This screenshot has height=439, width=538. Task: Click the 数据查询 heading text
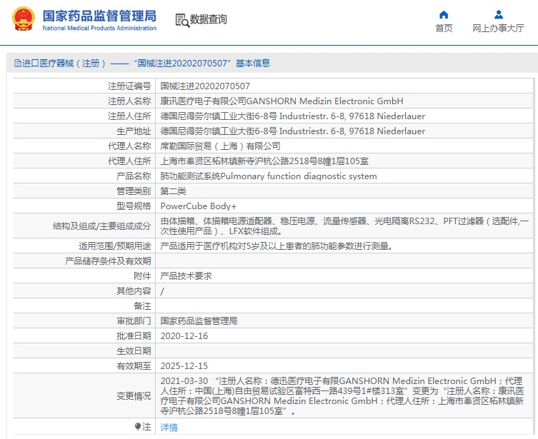tap(208, 19)
